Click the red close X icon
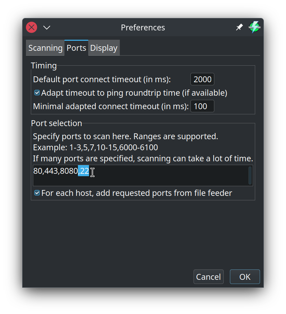This screenshot has height=314, width=286. point(32,27)
